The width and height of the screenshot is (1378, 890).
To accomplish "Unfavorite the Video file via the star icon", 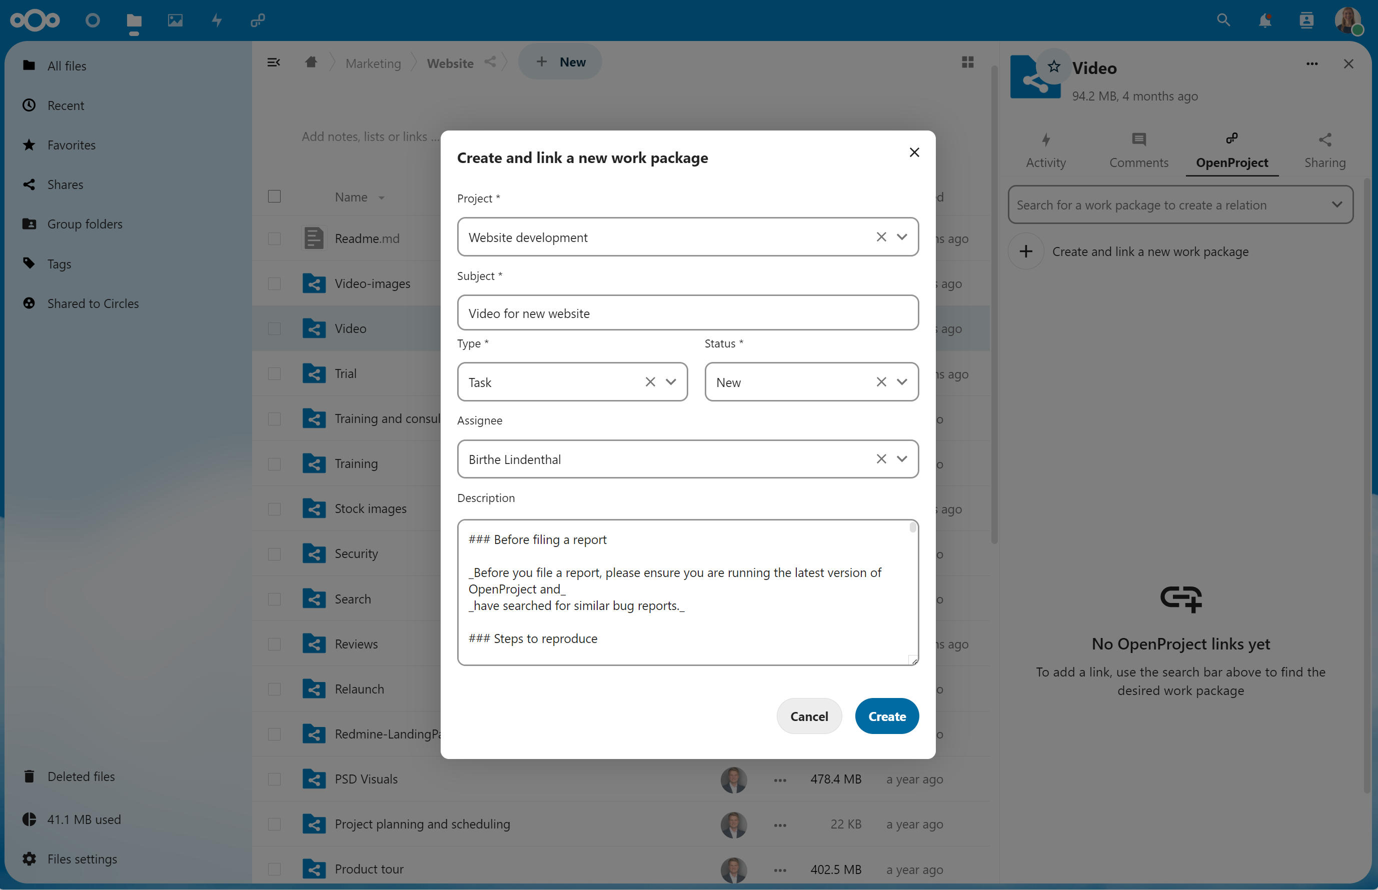I will pyautogui.click(x=1054, y=65).
